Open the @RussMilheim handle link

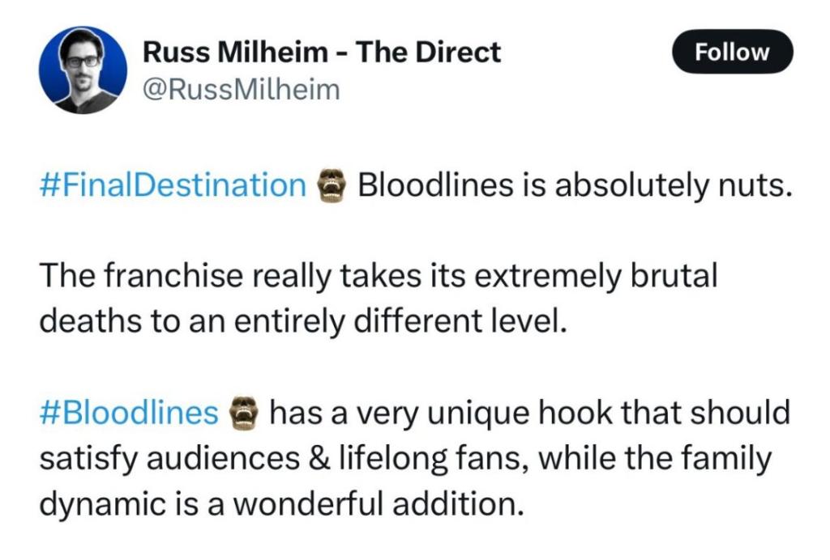tap(242, 90)
